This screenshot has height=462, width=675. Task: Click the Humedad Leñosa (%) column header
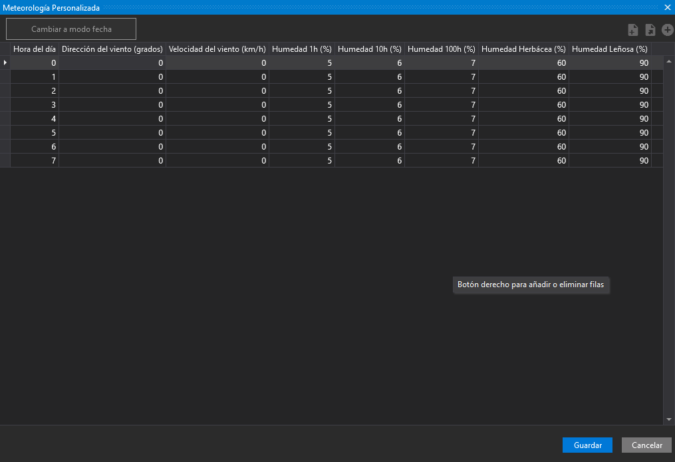(x=610, y=49)
